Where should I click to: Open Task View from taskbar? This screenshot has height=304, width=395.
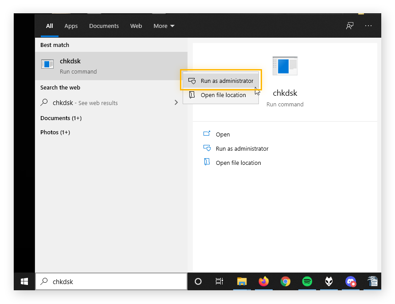tap(219, 281)
